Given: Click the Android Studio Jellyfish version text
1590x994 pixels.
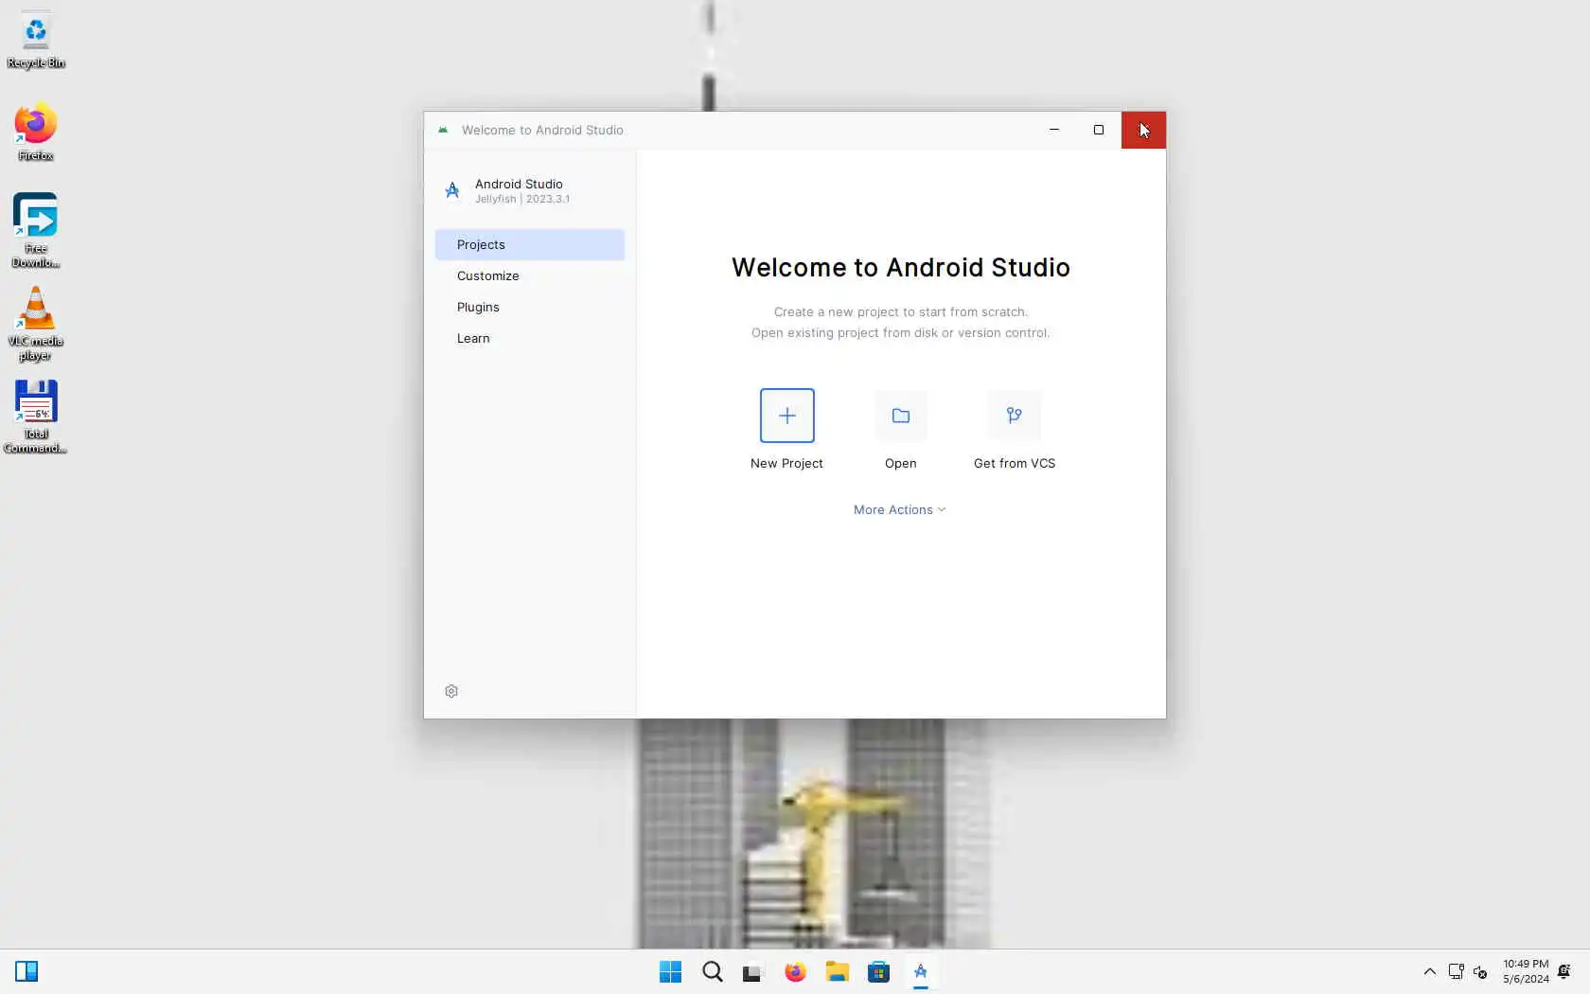Looking at the screenshot, I should [521, 199].
